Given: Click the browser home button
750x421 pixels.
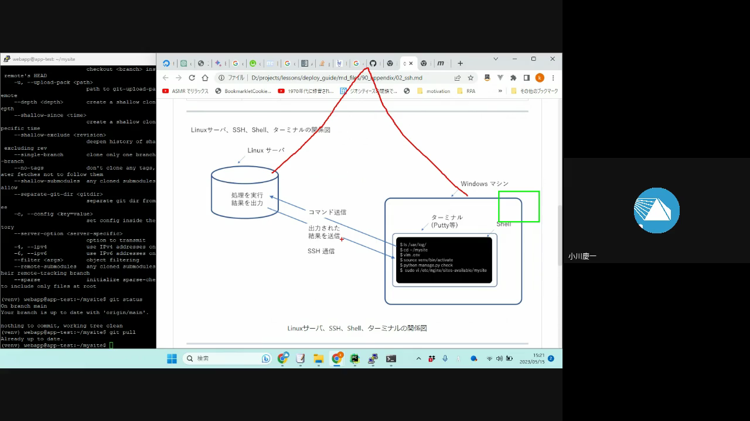Looking at the screenshot, I should (204, 78).
